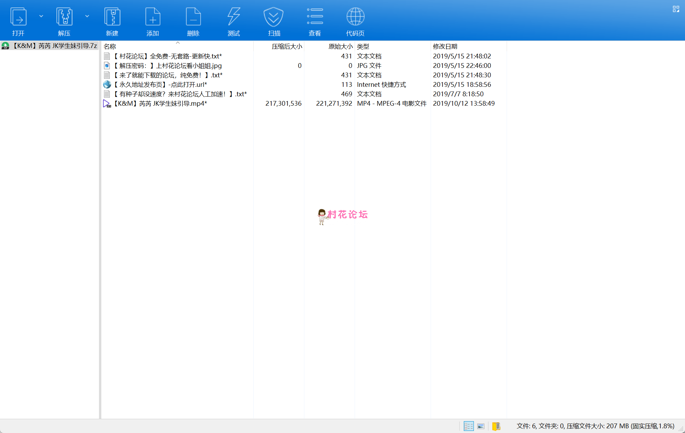The image size is (685, 433).
Task: Expand the dropdown arrow next to 解压
Action: pyautogui.click(x=87, y=16)
